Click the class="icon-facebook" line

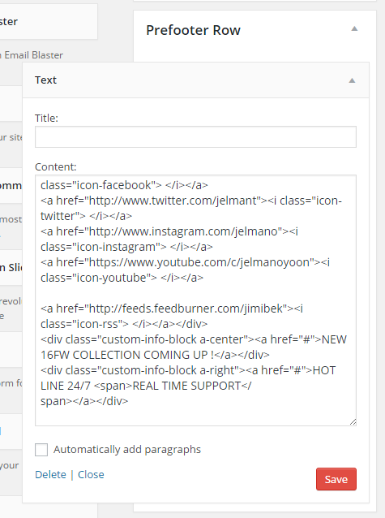pyautogui.click(x=124, y=185)
